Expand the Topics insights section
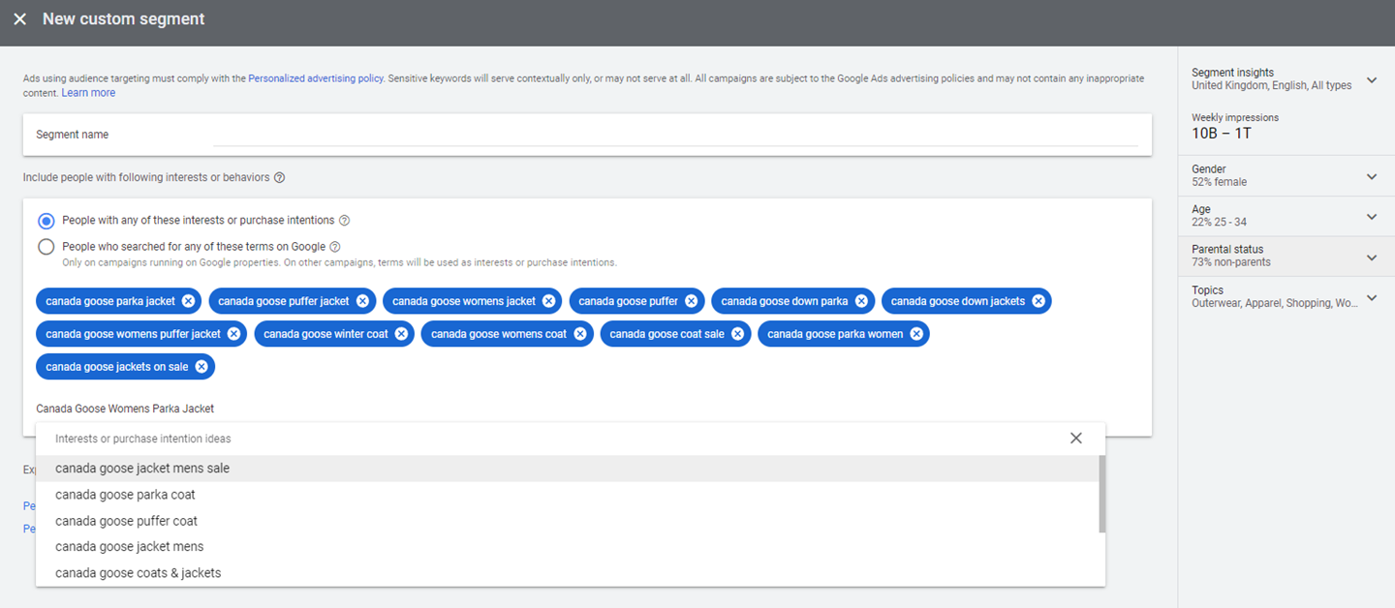Viewport: 1395px width, 608px height. [x=1371, y=298]
